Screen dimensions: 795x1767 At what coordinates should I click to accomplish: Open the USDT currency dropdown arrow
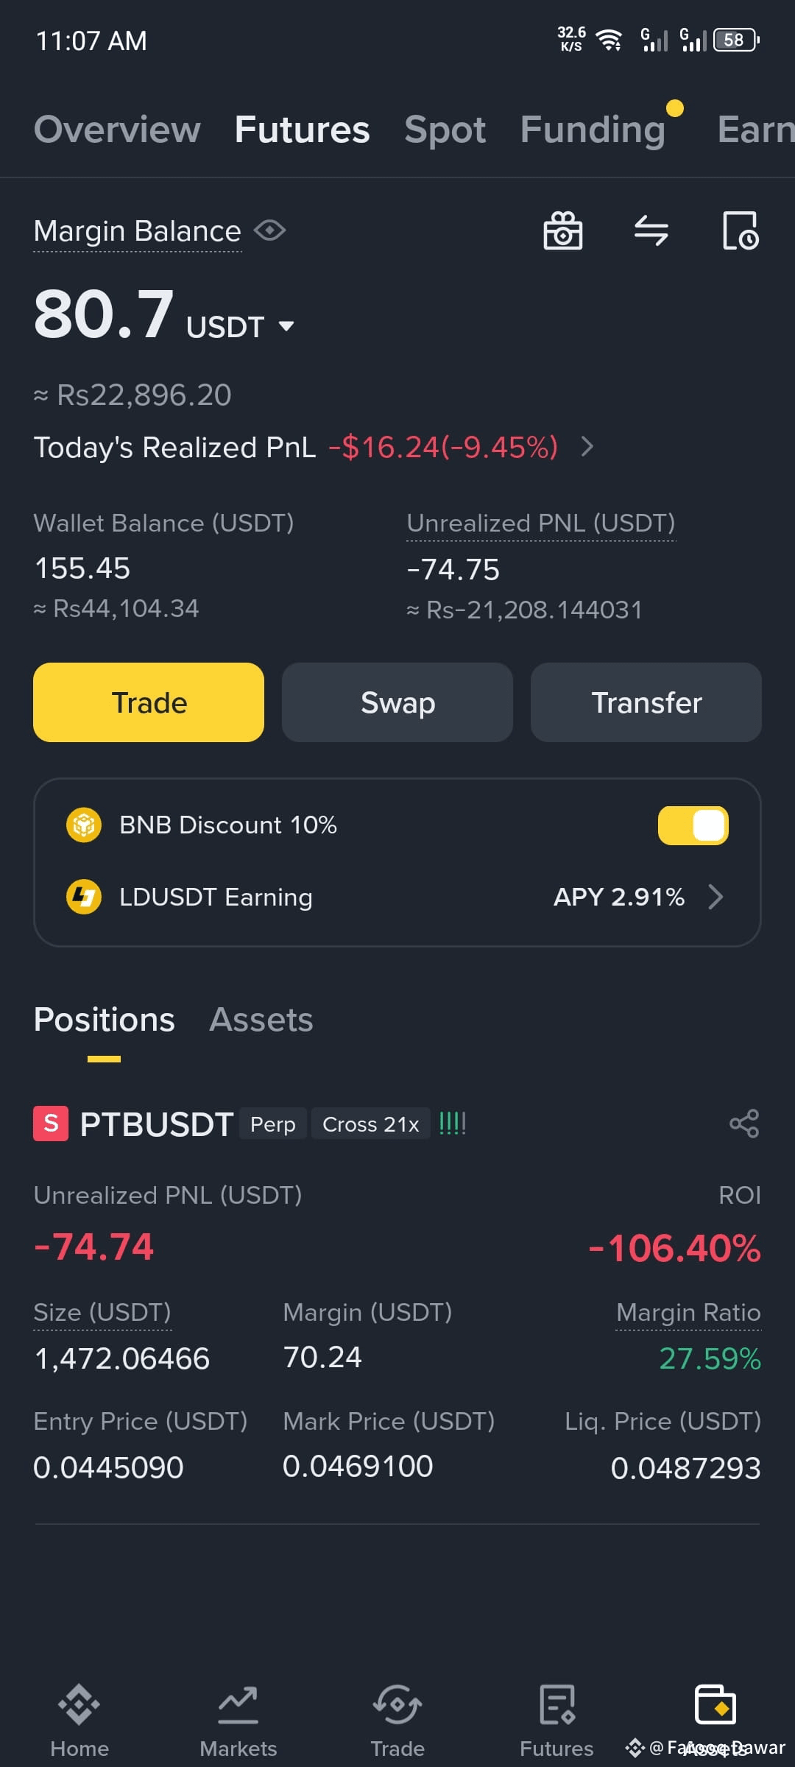[286, 325]
